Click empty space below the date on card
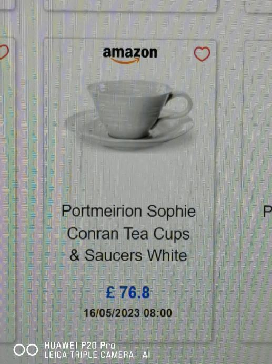Viewport: 272px width, 364px height. pyautogui.click(x=128, y=330)
